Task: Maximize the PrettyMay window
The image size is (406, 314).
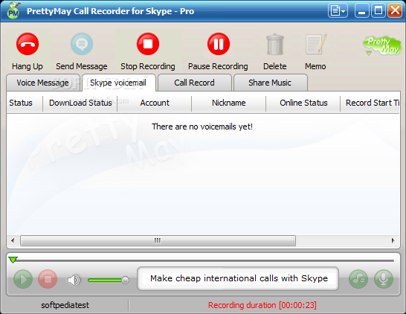Action: 378,11
